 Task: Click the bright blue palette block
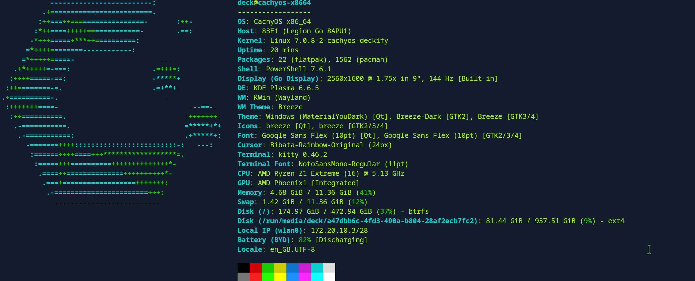click(x=292, y=277)
